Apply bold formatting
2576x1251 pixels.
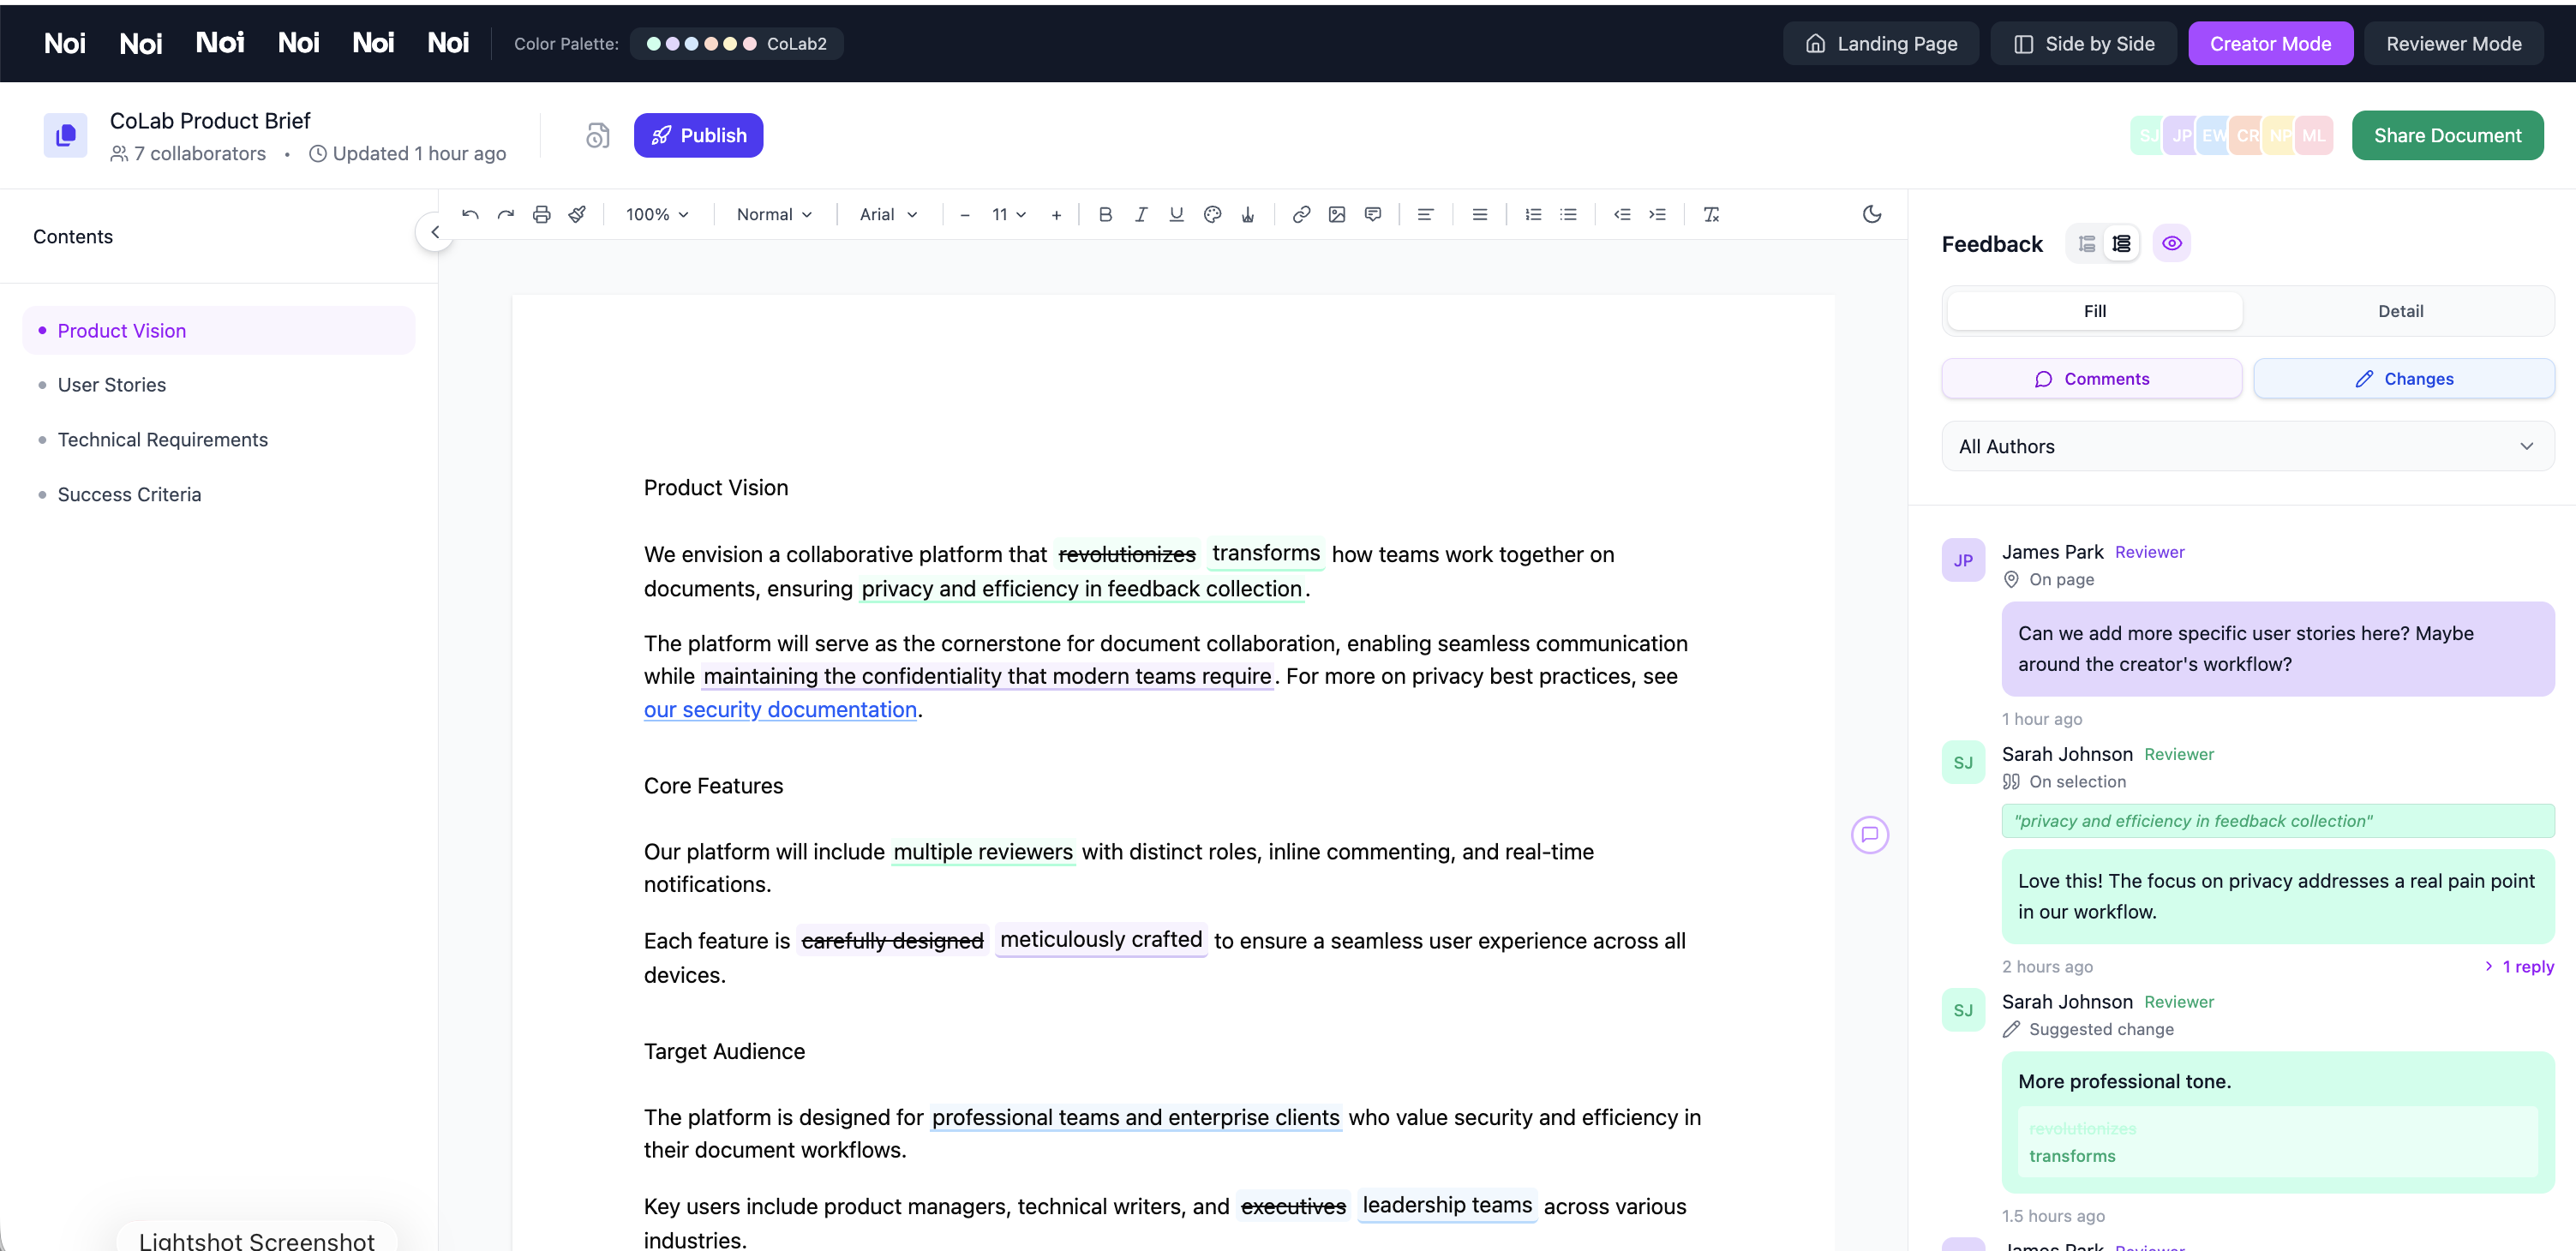1105,214
